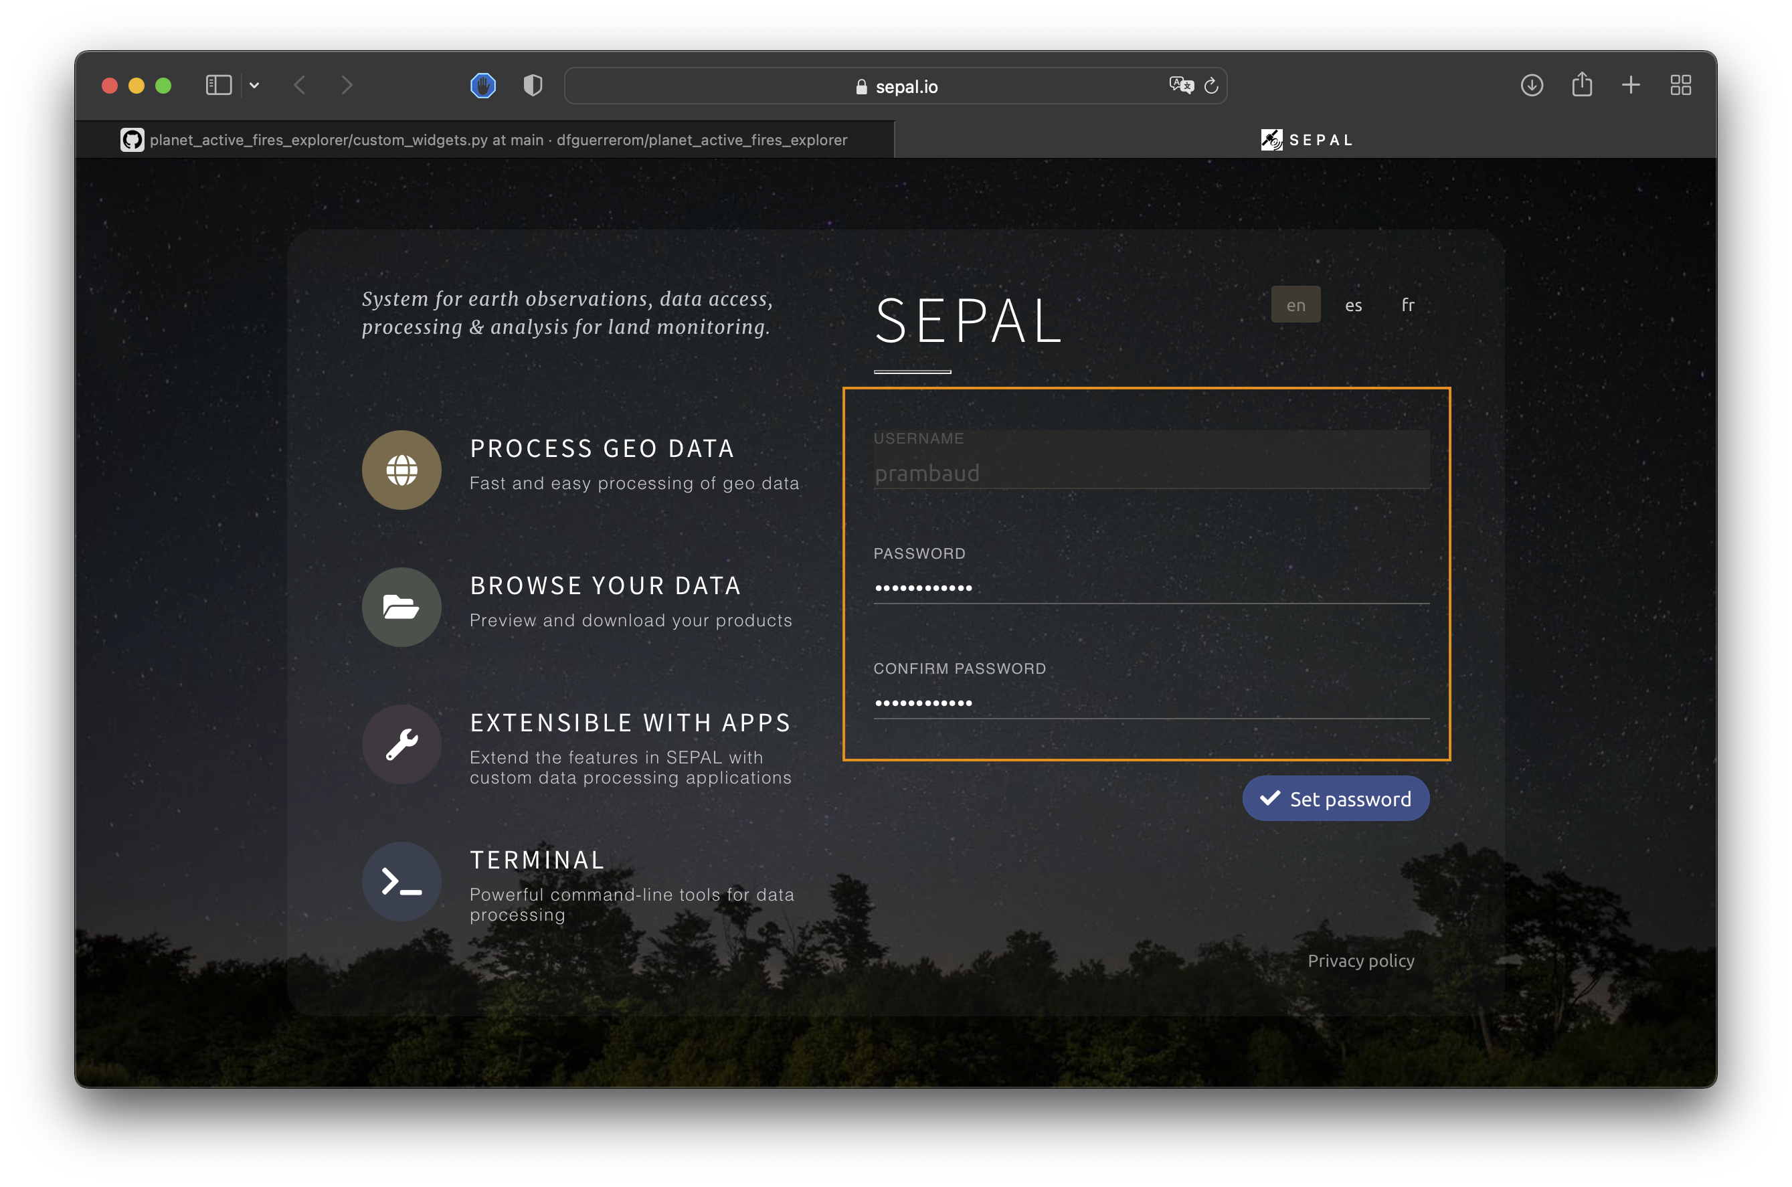This screenshot has height=1187, width=1792.
Task: Open the Safari downloads icon
Action: pos(1532,86)
